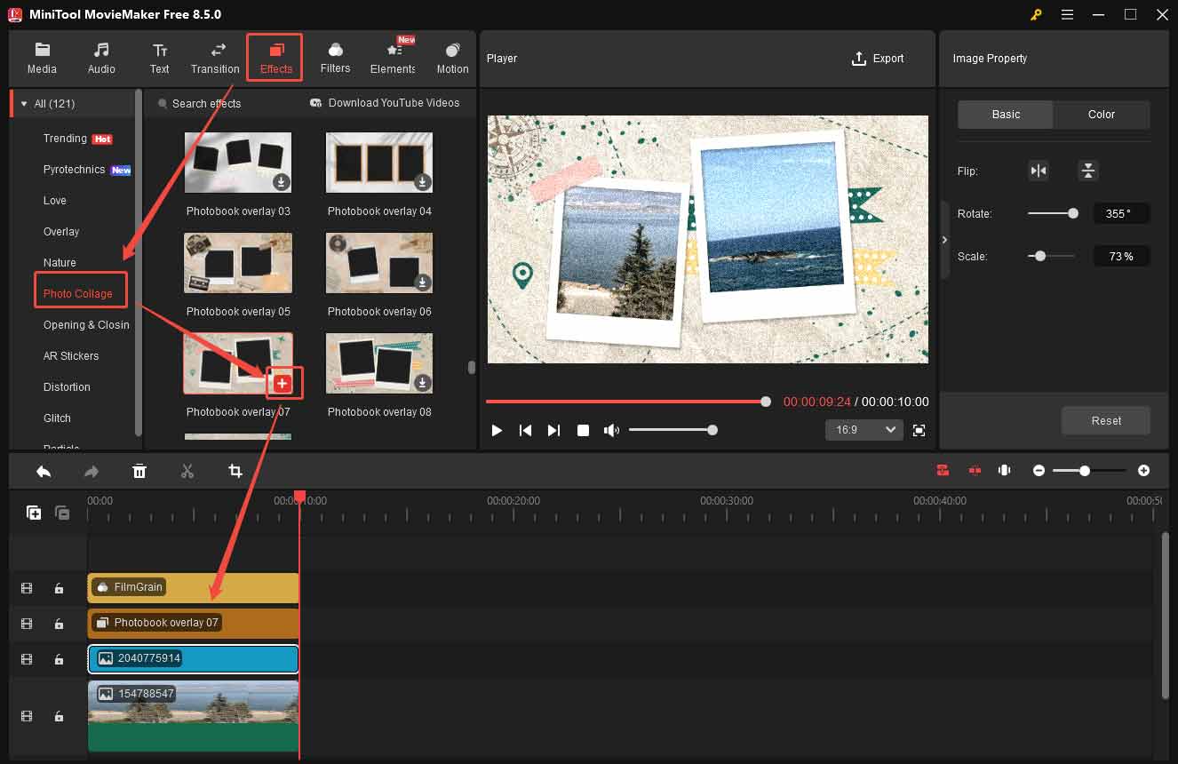Open the 16:9 aspect ratio dropdown

(863, 430)
